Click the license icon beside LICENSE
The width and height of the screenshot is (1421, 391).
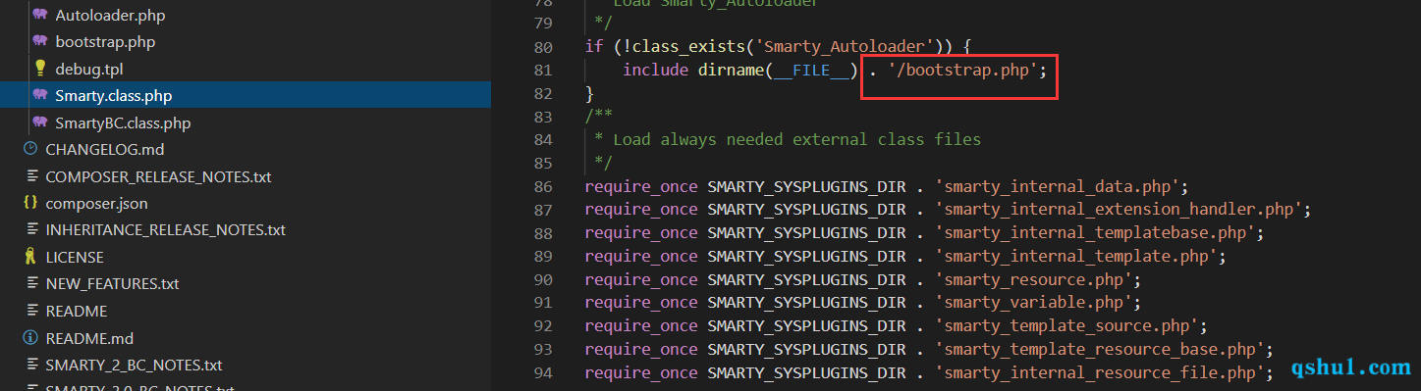click(x=29, y=257)
